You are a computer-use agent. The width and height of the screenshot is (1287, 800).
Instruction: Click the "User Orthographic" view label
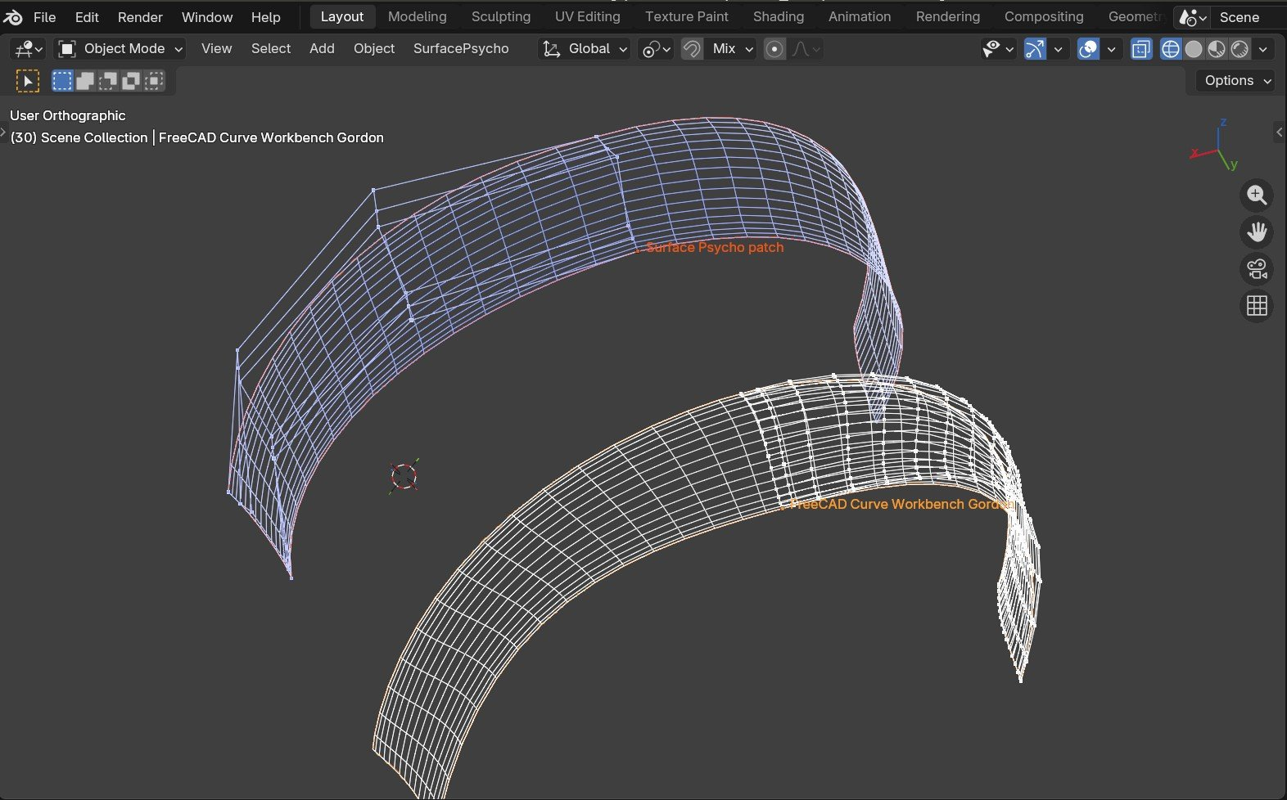click(68, 115)
